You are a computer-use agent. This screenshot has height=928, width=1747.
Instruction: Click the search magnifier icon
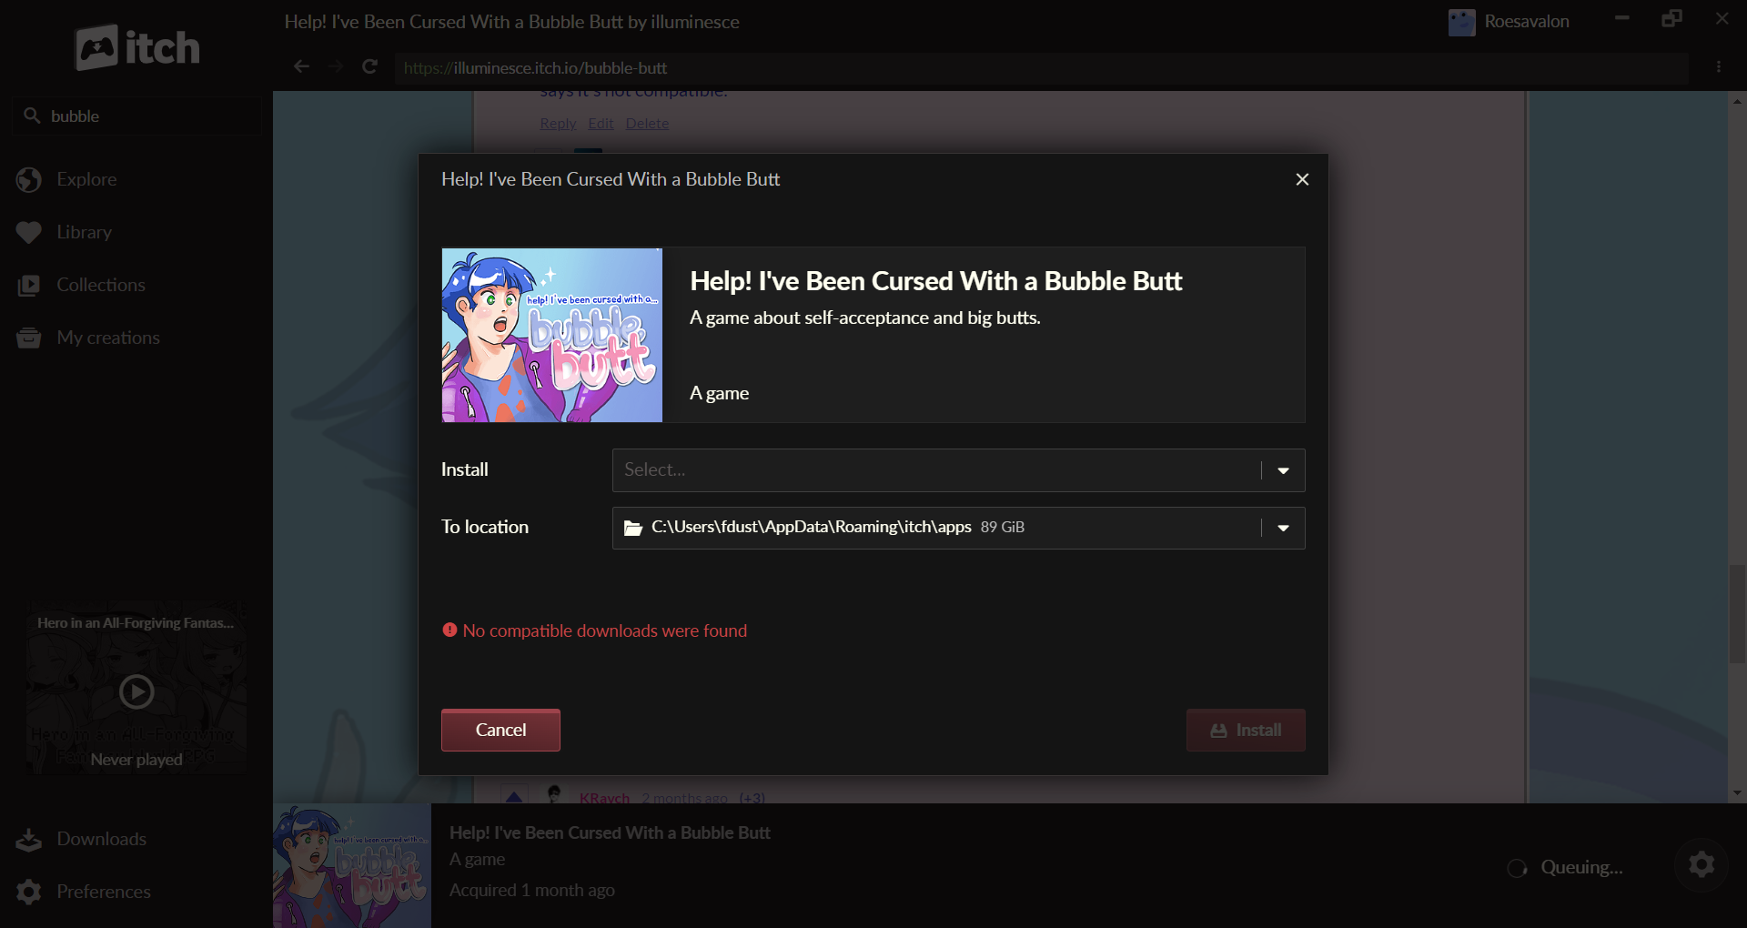tap(32, 116)
